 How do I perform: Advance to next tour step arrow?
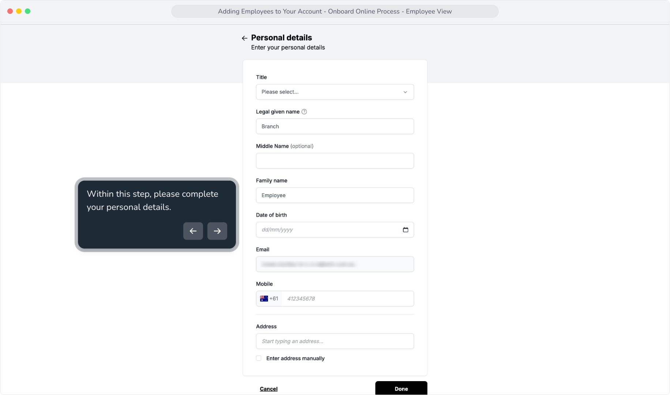(x=217, y=231)
